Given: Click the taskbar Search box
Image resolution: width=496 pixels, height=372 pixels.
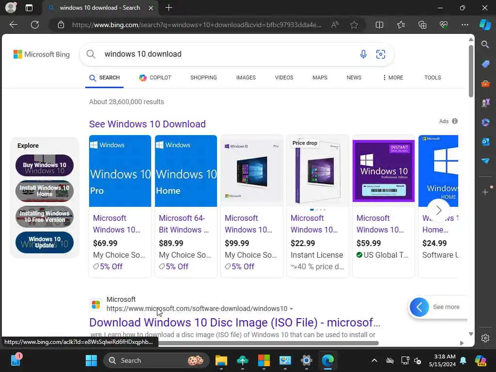Looking at the screenshot, I should click(156, 360).
